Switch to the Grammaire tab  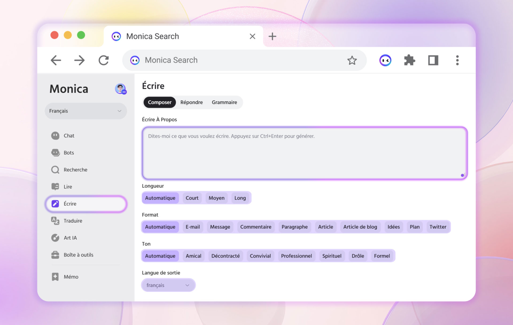[224, 102]
